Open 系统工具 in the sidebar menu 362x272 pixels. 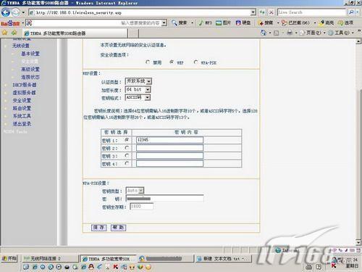click(x=22, y=116)
